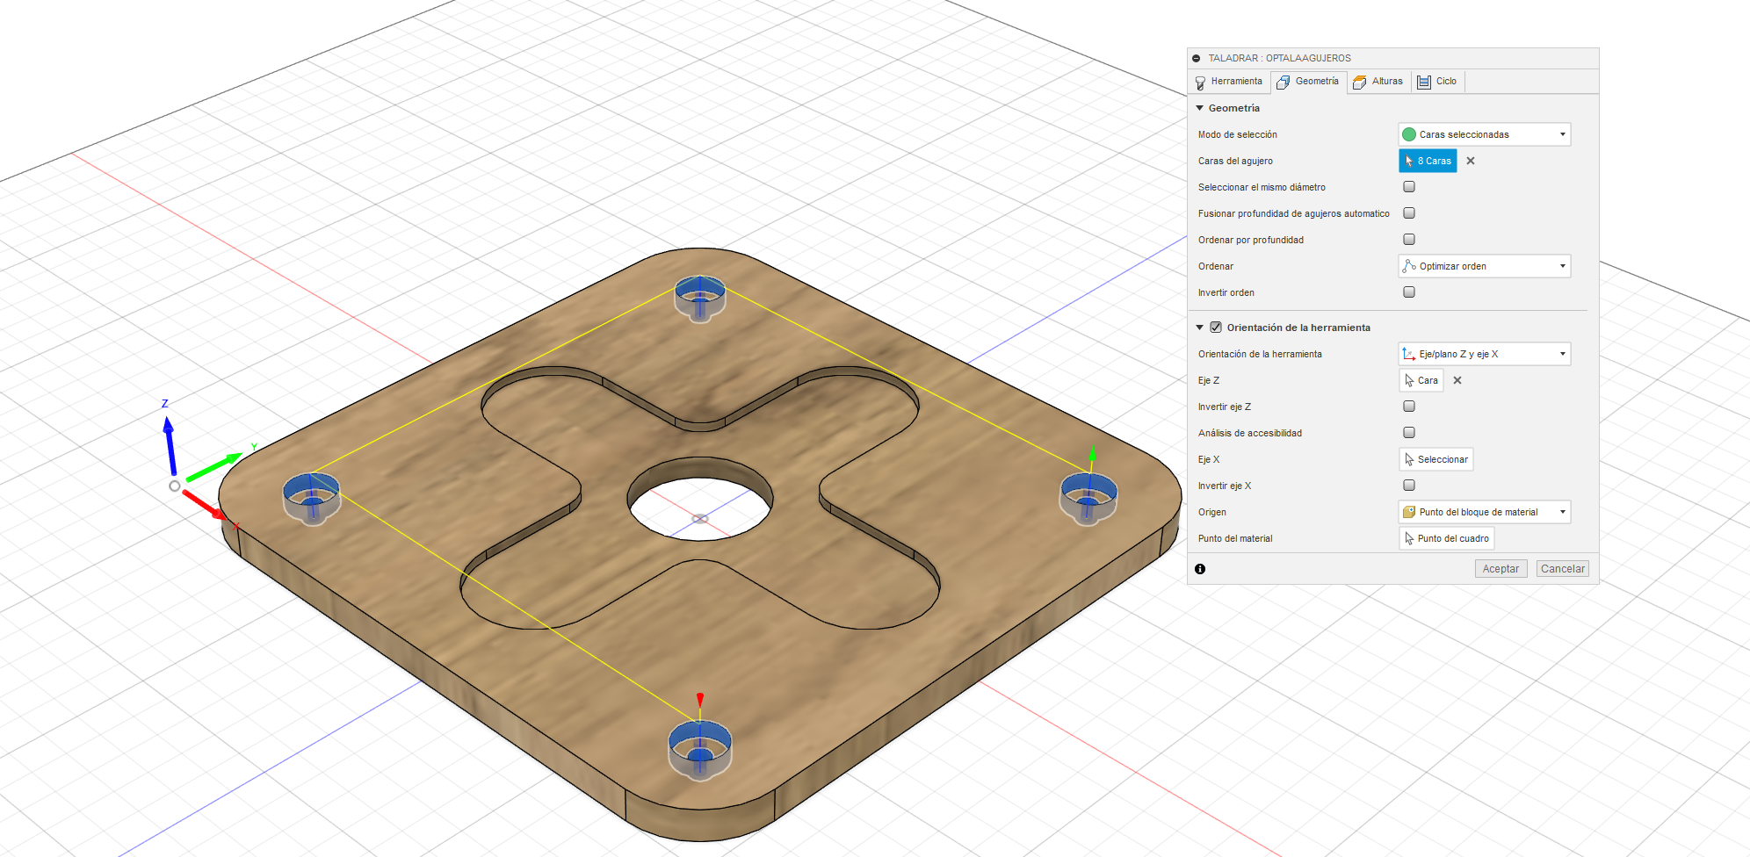This screenshot has height=857, width=1750.
Task: Collapse the Geometría section
Action: click(1199, 108)
